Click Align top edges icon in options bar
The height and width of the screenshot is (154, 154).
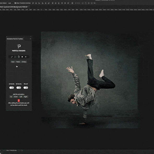coord(33,3)
